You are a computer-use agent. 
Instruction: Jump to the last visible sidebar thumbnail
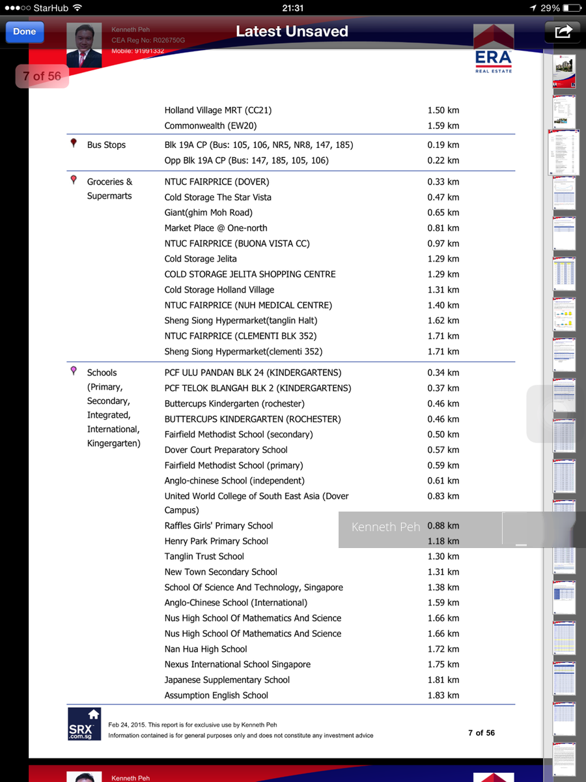click(x=564, y=759)
